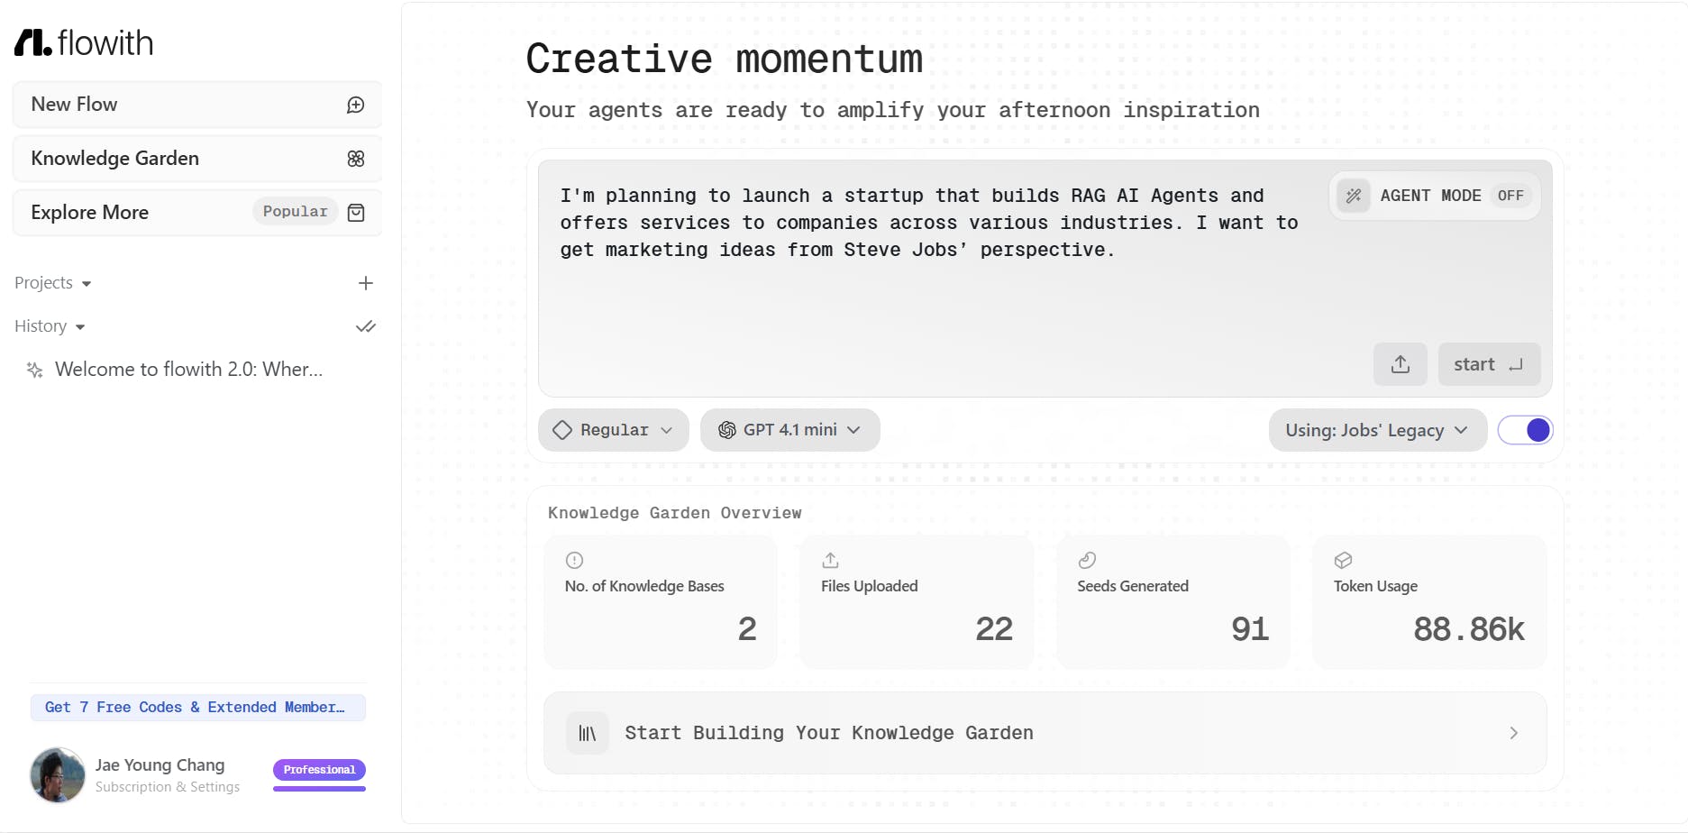Click the Explore More shopping bag icon
1688x833 pixels.
[x=356, y=213]
